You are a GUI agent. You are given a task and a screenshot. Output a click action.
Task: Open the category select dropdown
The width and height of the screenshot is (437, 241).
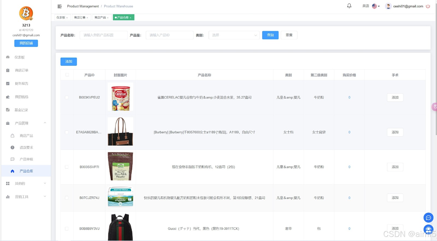click(234, 35)
